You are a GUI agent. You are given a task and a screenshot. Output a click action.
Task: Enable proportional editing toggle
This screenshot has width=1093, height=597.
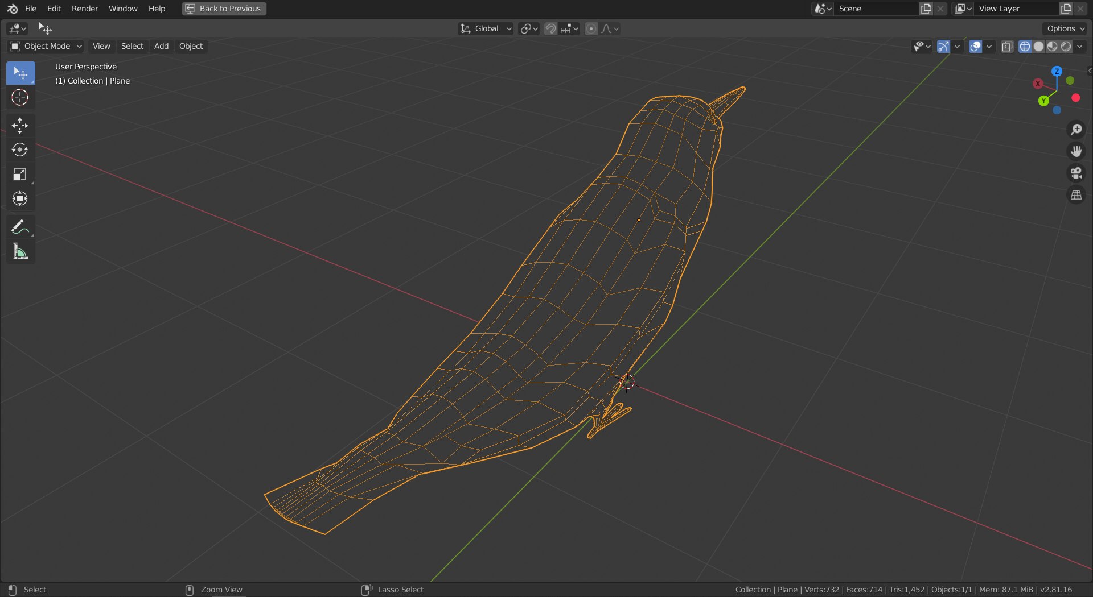point(591,28)
